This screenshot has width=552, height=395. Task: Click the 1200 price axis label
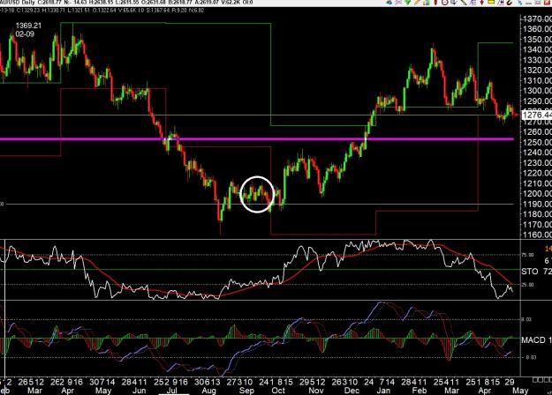537,194
